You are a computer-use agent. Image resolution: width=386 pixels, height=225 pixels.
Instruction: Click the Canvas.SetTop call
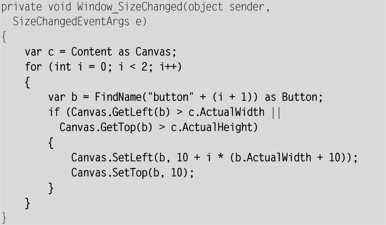[x=109, y=173]
